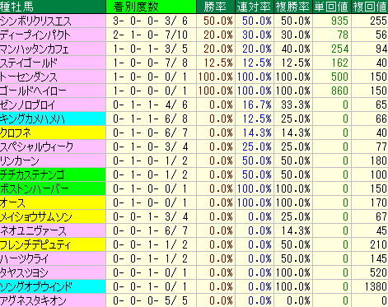
Task: Select the タヤスツヨシ sire name
Action: pos(24,272)
